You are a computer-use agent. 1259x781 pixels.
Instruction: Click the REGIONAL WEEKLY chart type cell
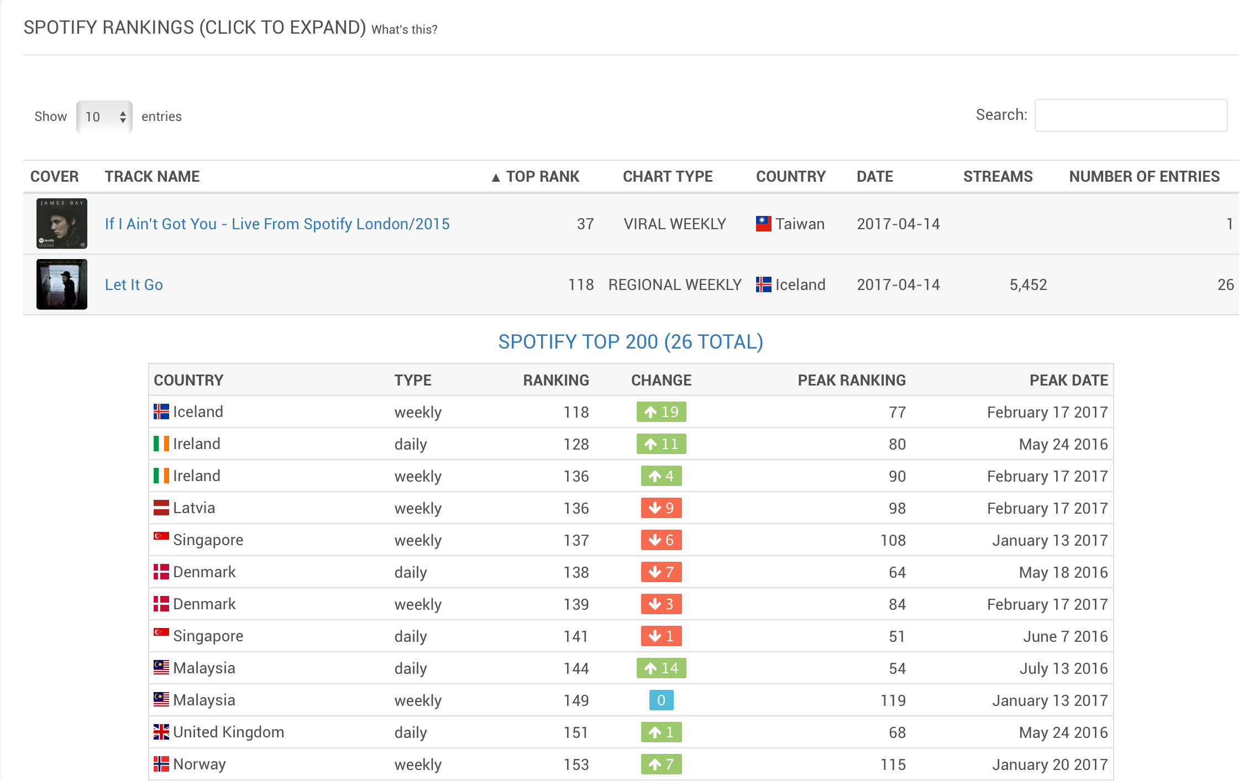675,284
